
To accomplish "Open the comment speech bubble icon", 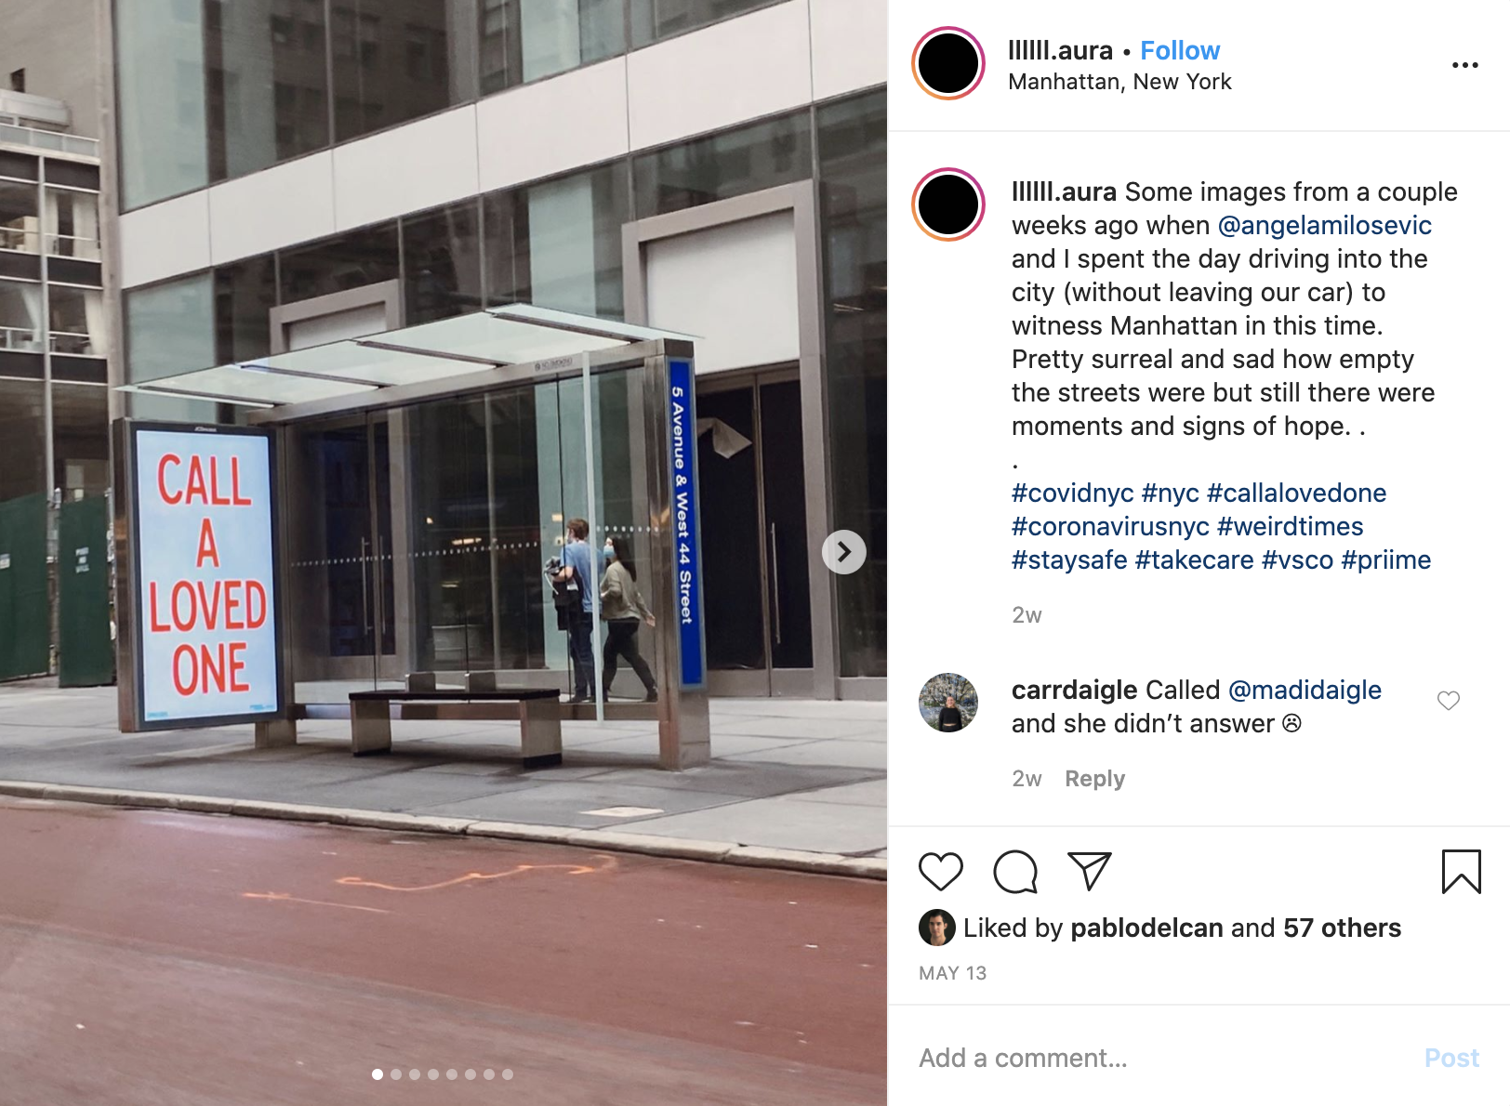I will (x=1014, y=872).
